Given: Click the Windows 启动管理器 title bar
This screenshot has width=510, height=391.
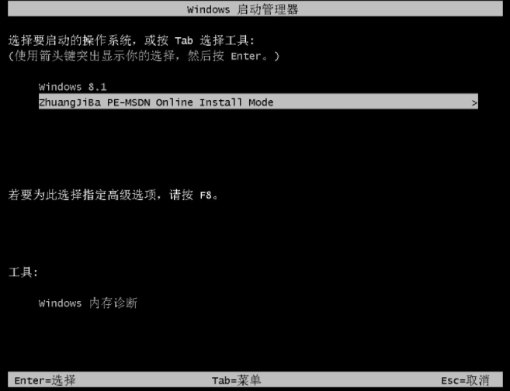Looking at the screenshot, I should click(255, 9).
